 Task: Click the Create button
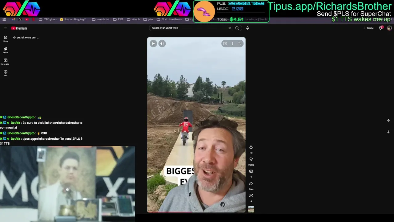tap(368, 28)
